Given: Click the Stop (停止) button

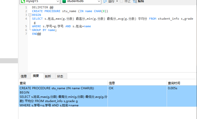Looking at the screenshot, I should point(125,1).
